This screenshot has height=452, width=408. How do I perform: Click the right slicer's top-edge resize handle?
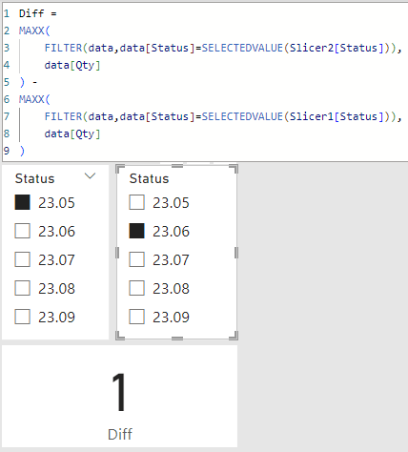(x=177, y=166)
